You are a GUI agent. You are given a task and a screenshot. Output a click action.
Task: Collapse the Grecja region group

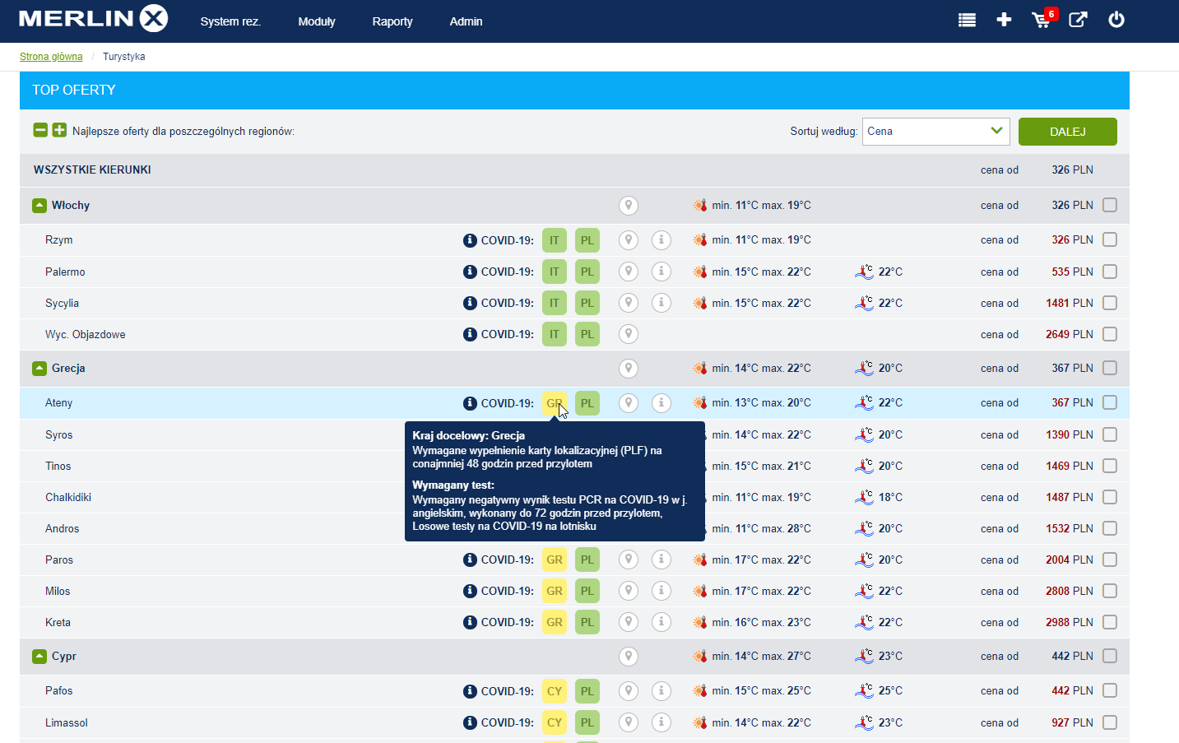(39, 369)
